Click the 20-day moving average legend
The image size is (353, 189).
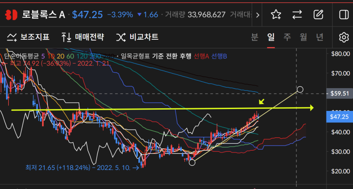point(60,56)
